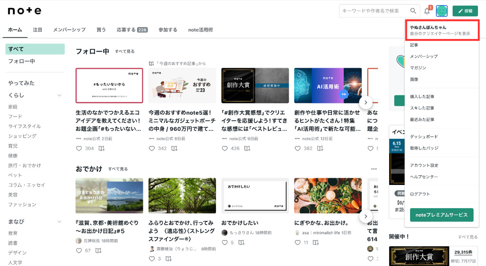Image resolution: width=486 pixels, height=266 pixels.
Task: Add AI活用術 article to magazine icon
Action: click(x=320, y=148)
